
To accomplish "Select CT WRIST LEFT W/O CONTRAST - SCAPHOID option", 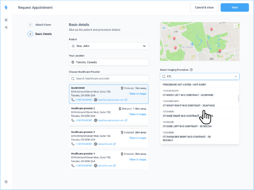I will coord(188,95).
